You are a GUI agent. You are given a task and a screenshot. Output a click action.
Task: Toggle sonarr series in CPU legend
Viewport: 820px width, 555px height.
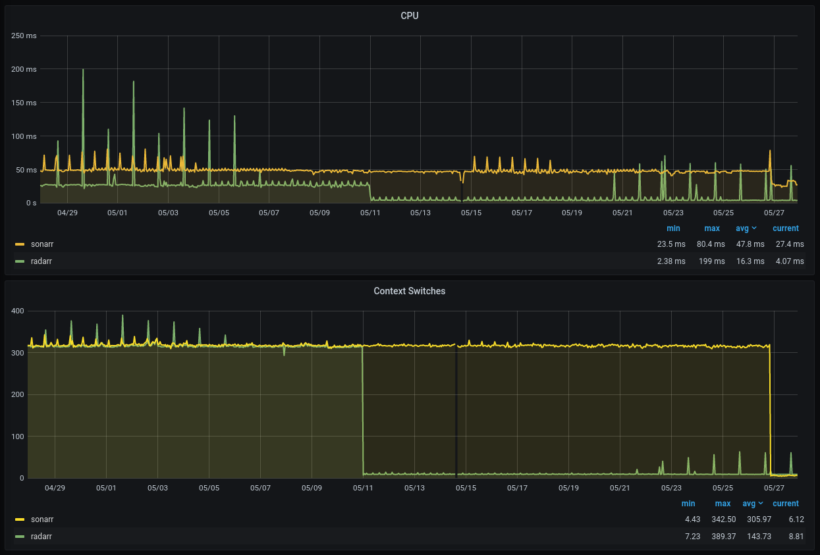click(x=42, y=244)
